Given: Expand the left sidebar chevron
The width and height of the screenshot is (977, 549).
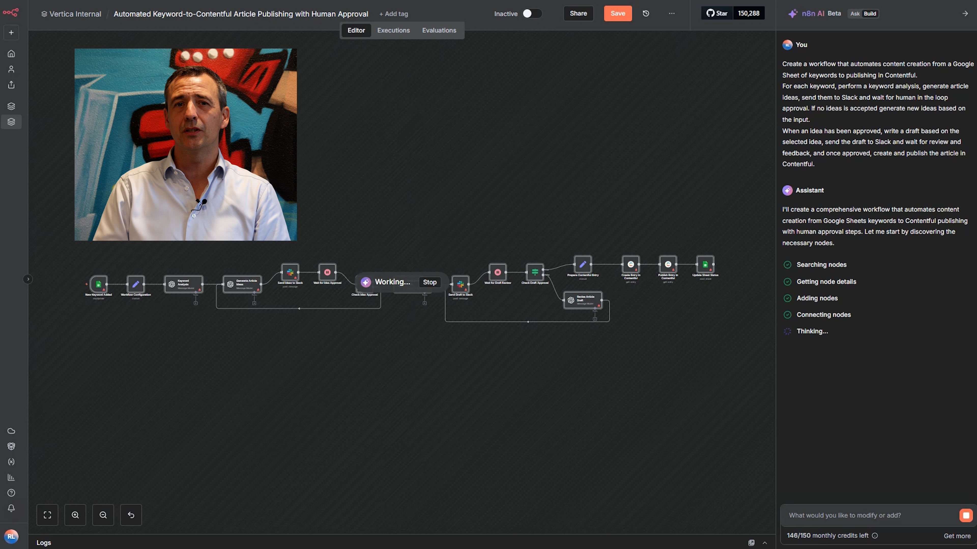Looking at the screenshot, I should 28,279.
